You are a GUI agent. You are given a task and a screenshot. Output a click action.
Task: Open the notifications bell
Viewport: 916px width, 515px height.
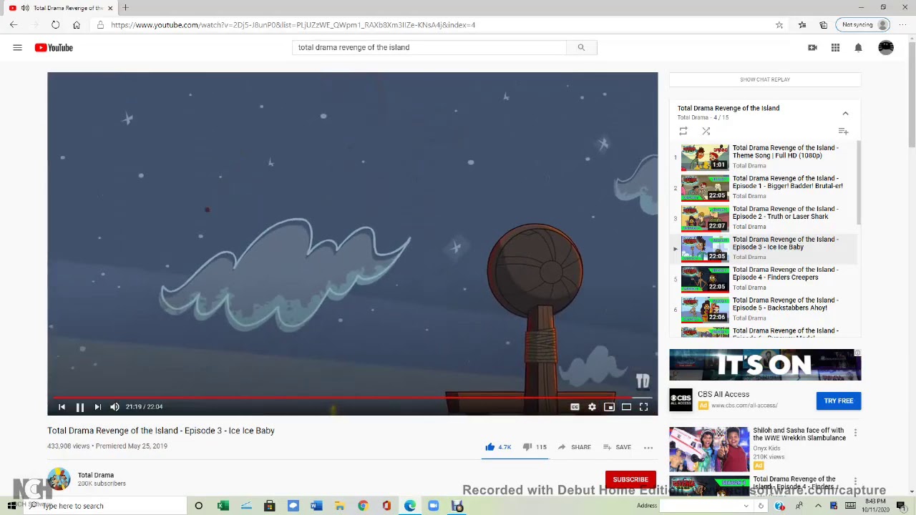click(858, 48)
